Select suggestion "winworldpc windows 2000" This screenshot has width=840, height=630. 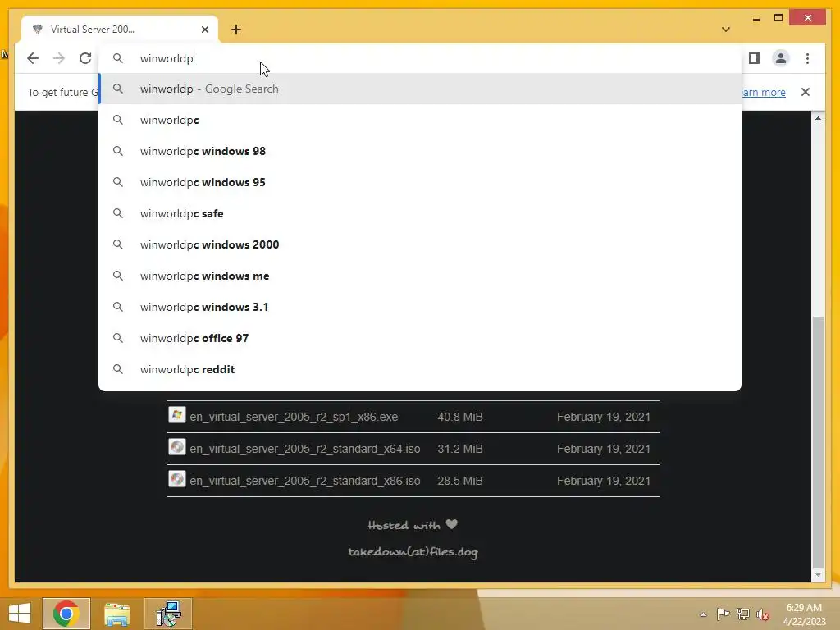coord(420,244)
